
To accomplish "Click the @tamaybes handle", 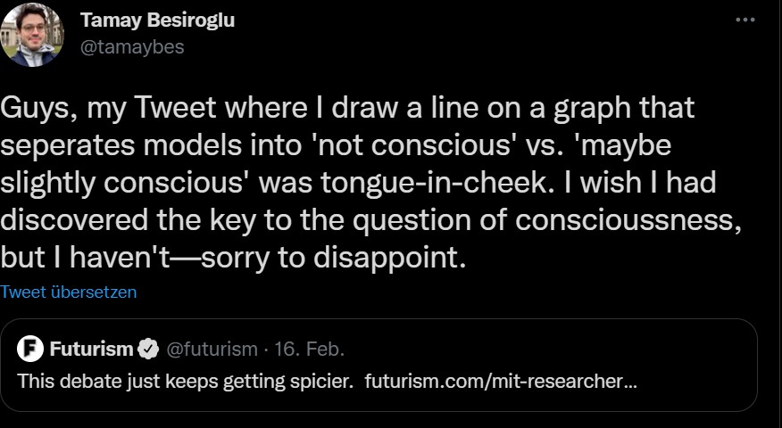I will [132, 47].
